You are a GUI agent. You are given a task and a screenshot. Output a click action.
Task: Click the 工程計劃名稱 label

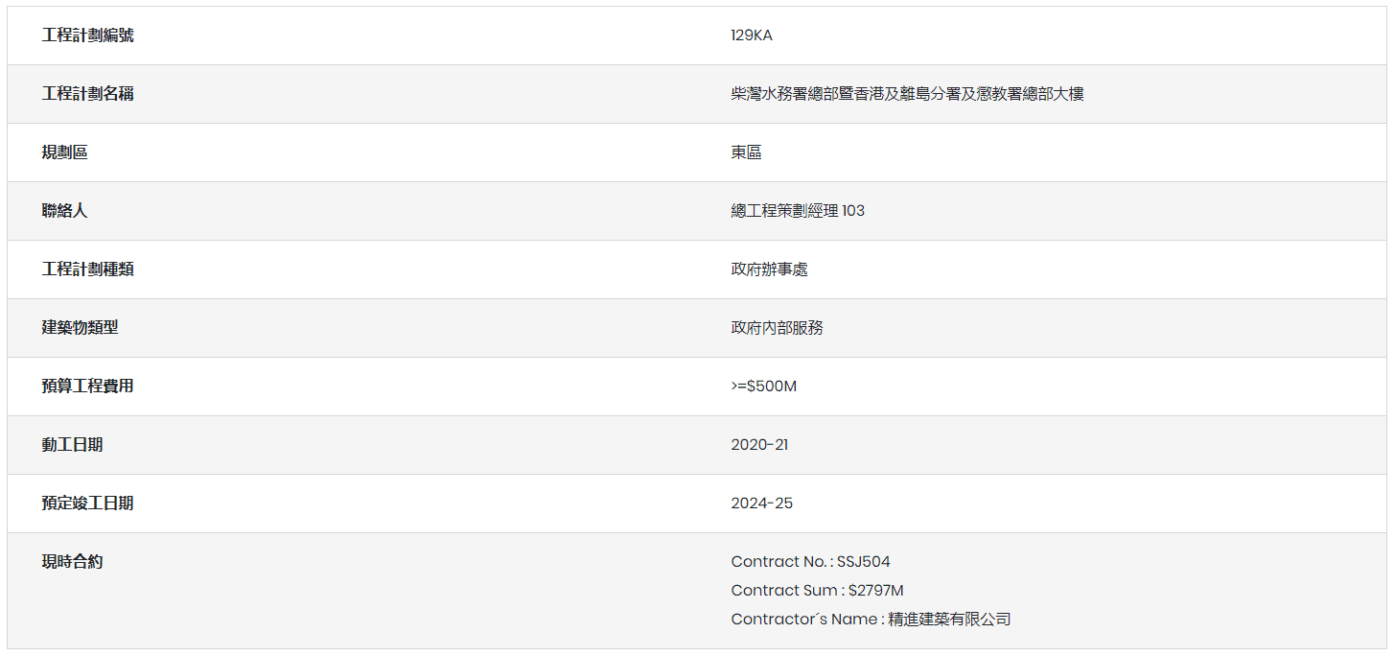point(87,94)
